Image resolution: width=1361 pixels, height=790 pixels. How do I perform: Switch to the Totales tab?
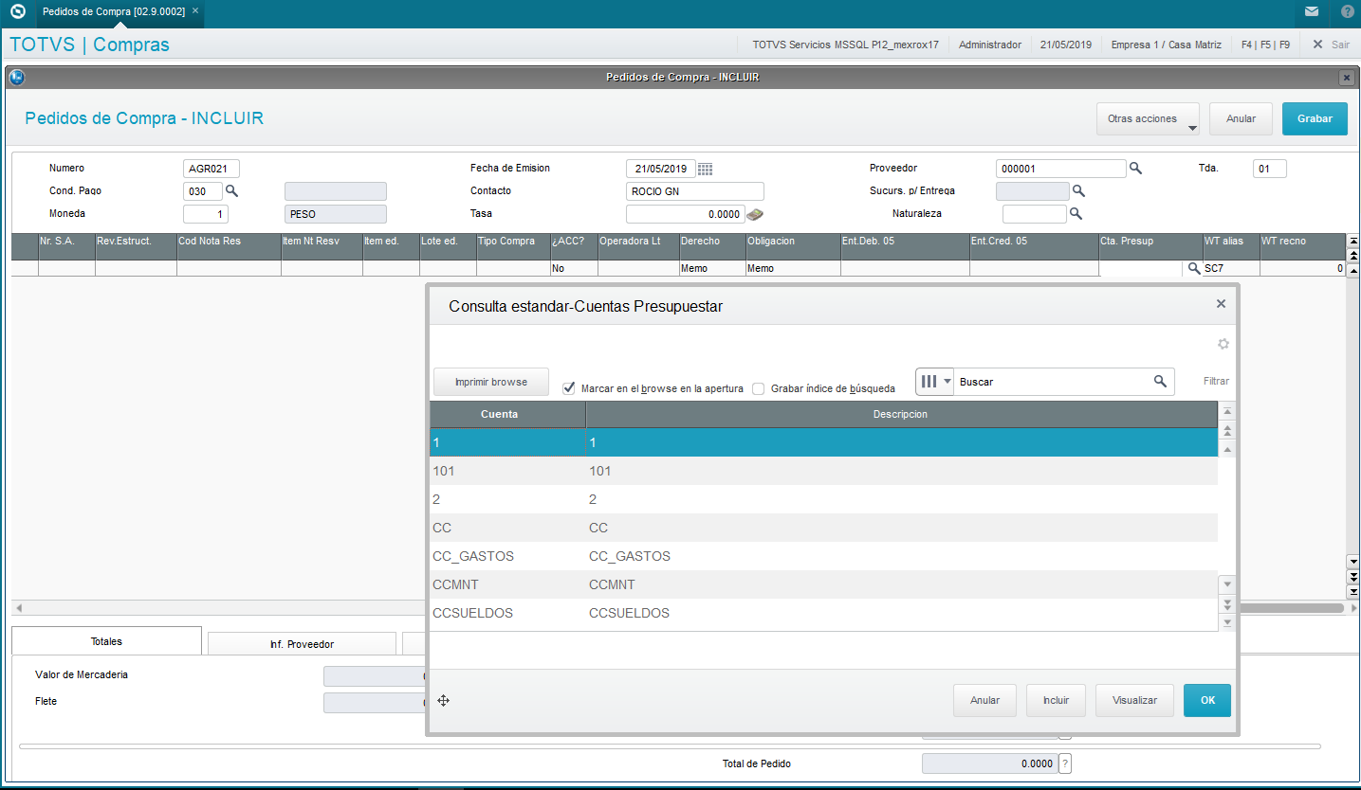click(106, 641)
